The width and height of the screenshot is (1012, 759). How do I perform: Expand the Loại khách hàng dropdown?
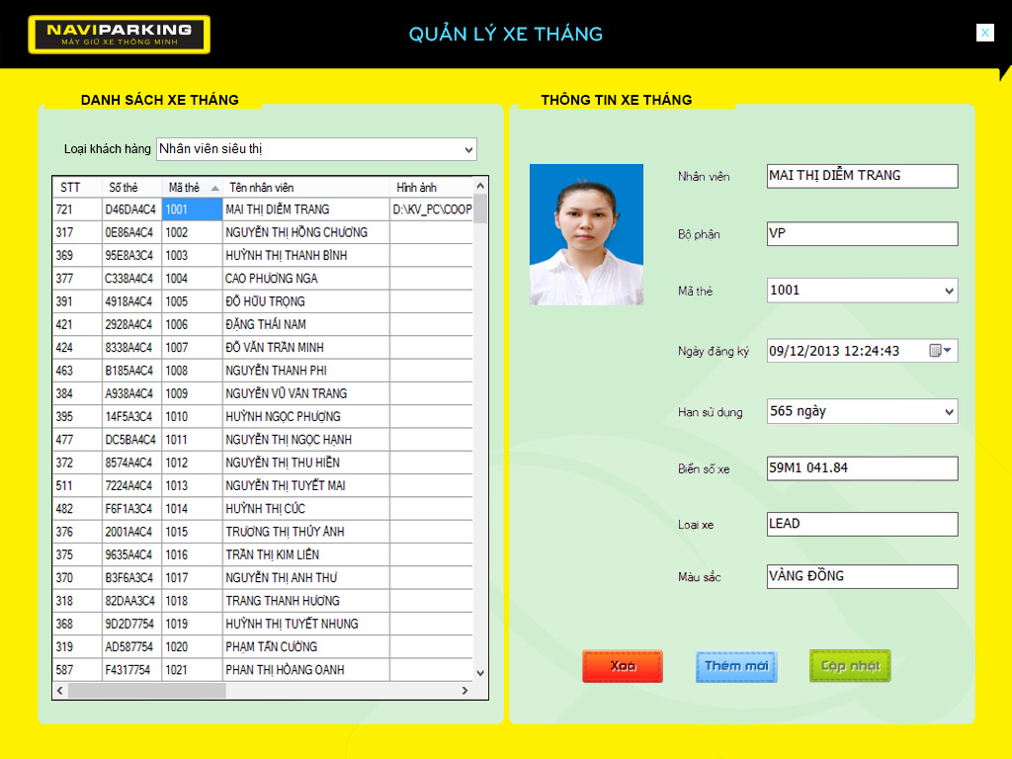[x=468, y=149]
